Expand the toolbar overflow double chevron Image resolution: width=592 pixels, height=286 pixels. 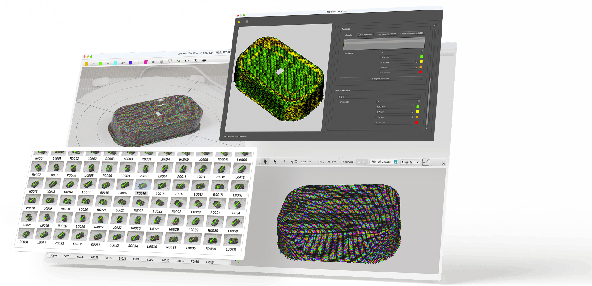pos(444,164)
